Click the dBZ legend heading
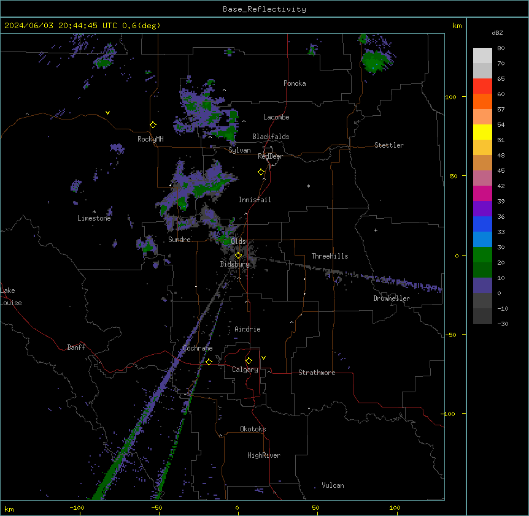The image size is (529, 516). [497, 32]
